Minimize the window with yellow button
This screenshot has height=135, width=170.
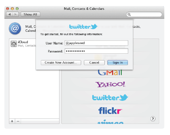12,9
